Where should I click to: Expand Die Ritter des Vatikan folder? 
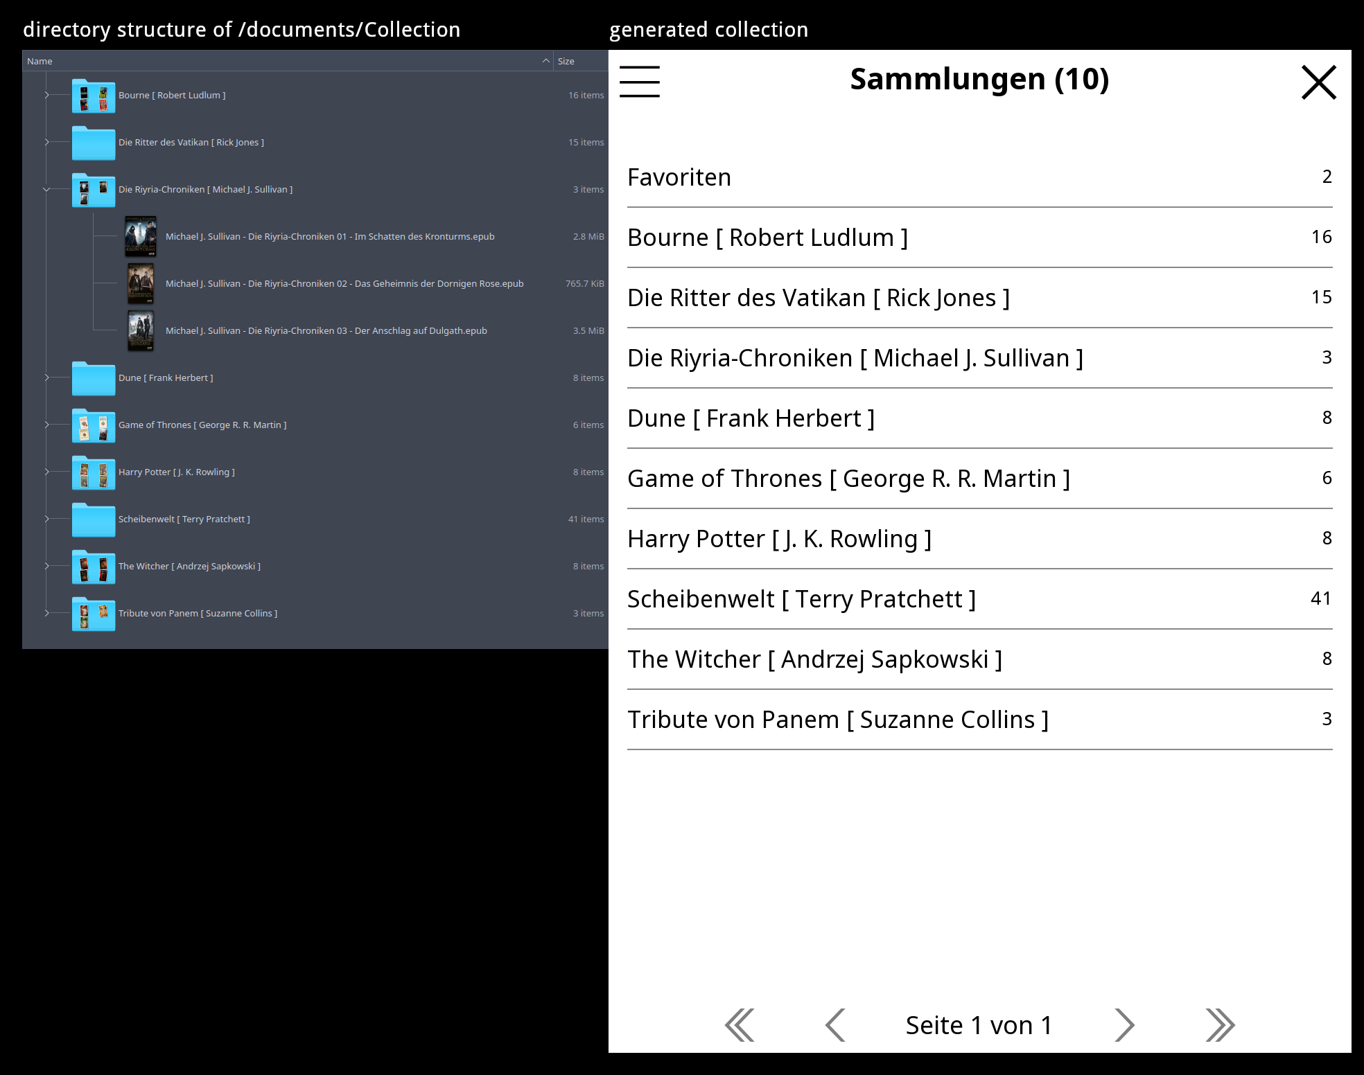pos(46,142)
